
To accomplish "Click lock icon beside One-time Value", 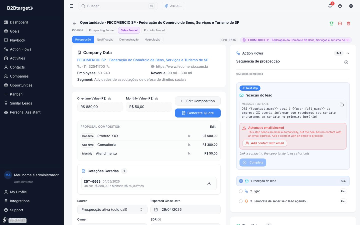I will pos(109,98).
